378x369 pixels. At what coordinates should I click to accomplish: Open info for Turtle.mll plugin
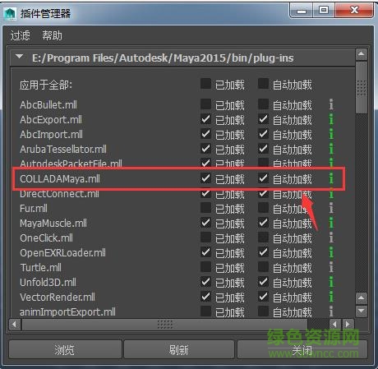(x=331, y=268)
